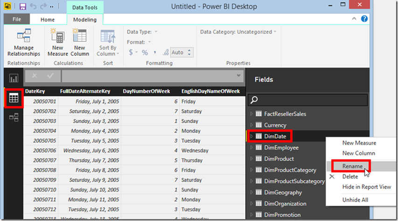Select the DayNumberOfWeek column header
398x221 pixels.
pyautogui.click(x=147, y=91)
